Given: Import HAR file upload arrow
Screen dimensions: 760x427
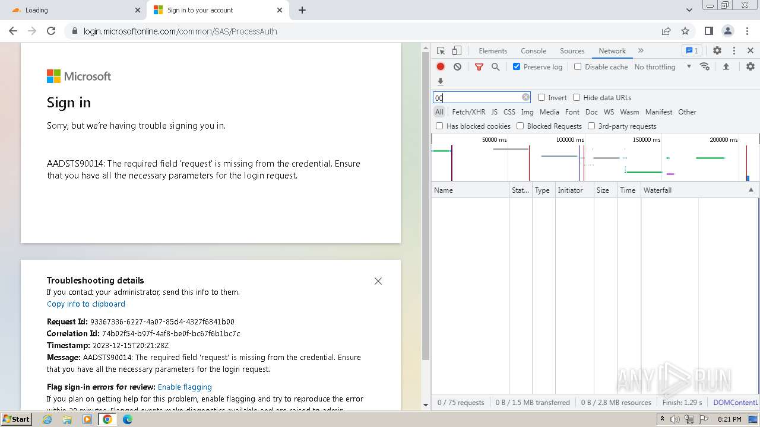Looking at the screenshot, I should pyautogui.click(x=726, y=66).
